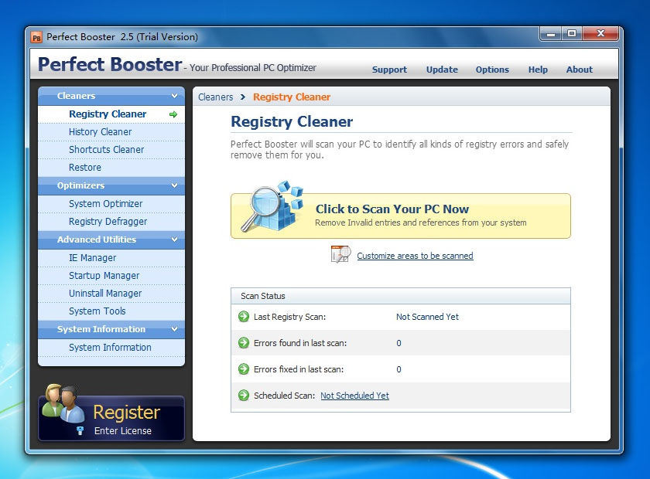The image size is (650, 479).
Task: Open Uninstall Manager
Action: 111,294
